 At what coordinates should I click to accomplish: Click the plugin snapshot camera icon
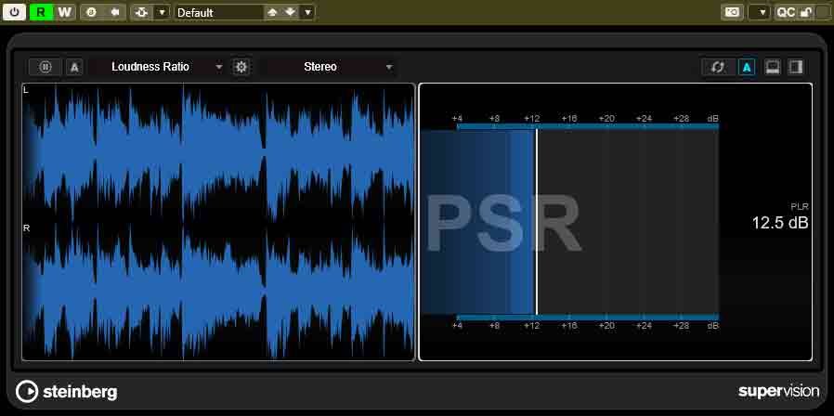point(733,12)
